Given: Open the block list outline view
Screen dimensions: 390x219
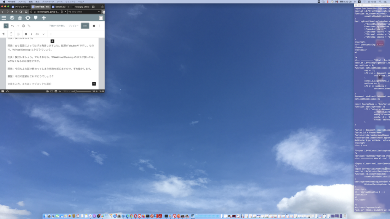Looking at the screenshot, I should 29,26.
